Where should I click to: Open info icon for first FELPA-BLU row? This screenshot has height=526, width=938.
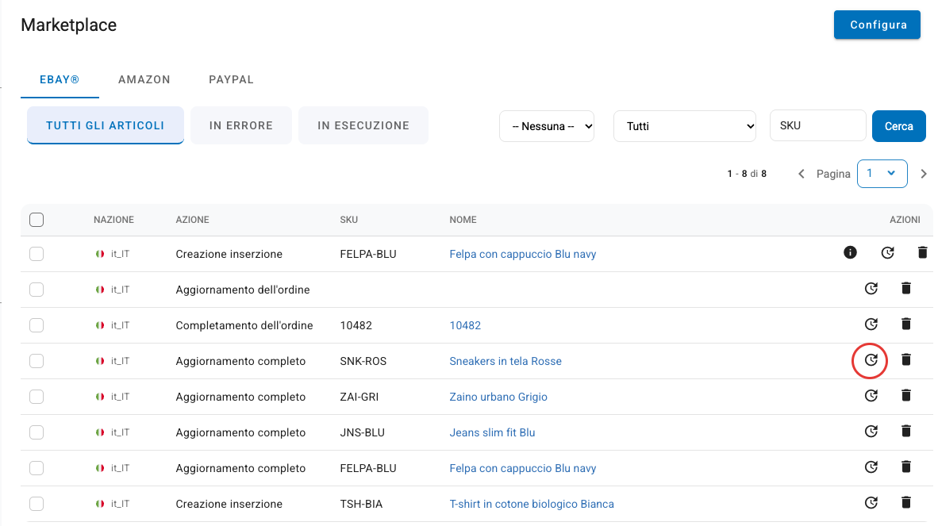tap(850, 253)
